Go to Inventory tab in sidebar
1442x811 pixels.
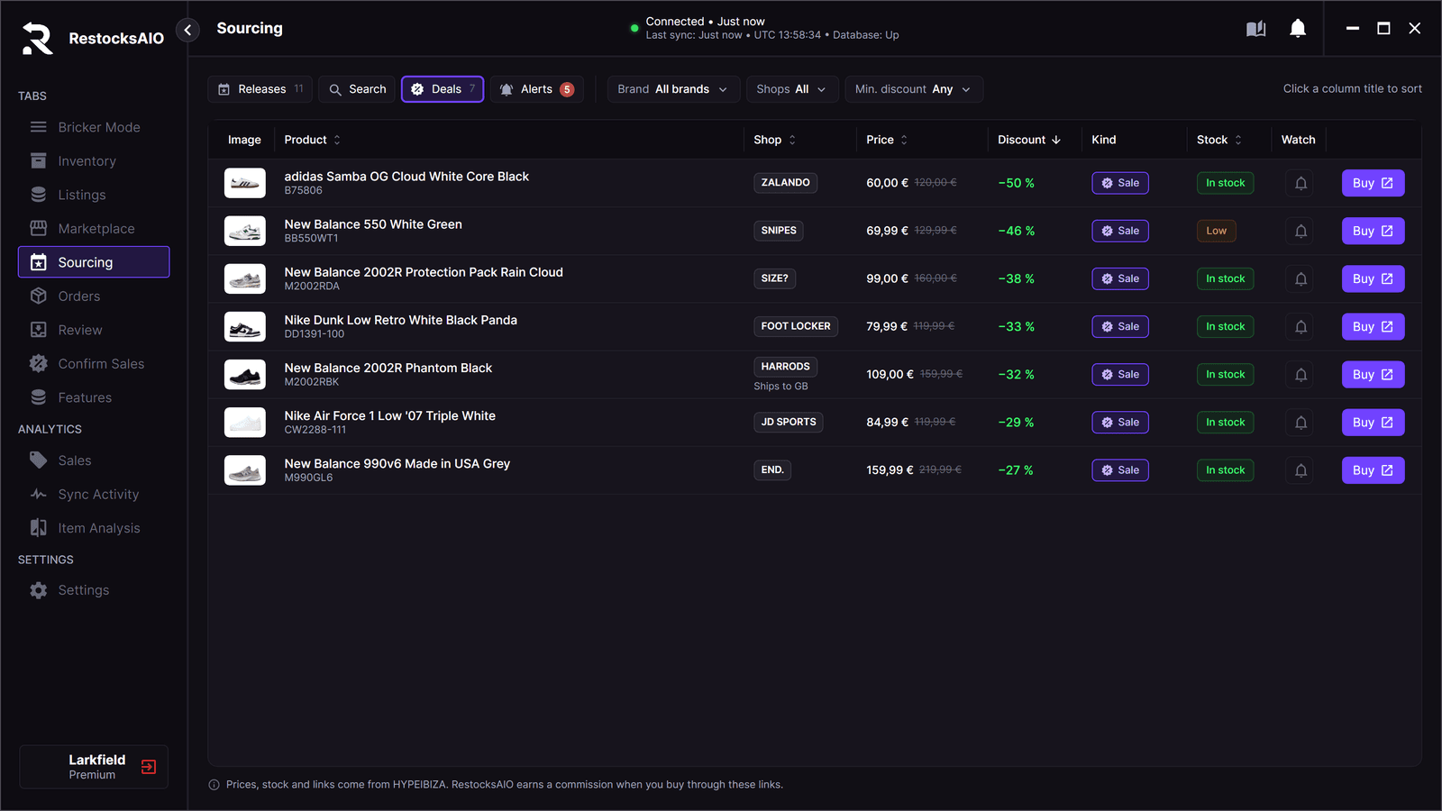[94, 161]
